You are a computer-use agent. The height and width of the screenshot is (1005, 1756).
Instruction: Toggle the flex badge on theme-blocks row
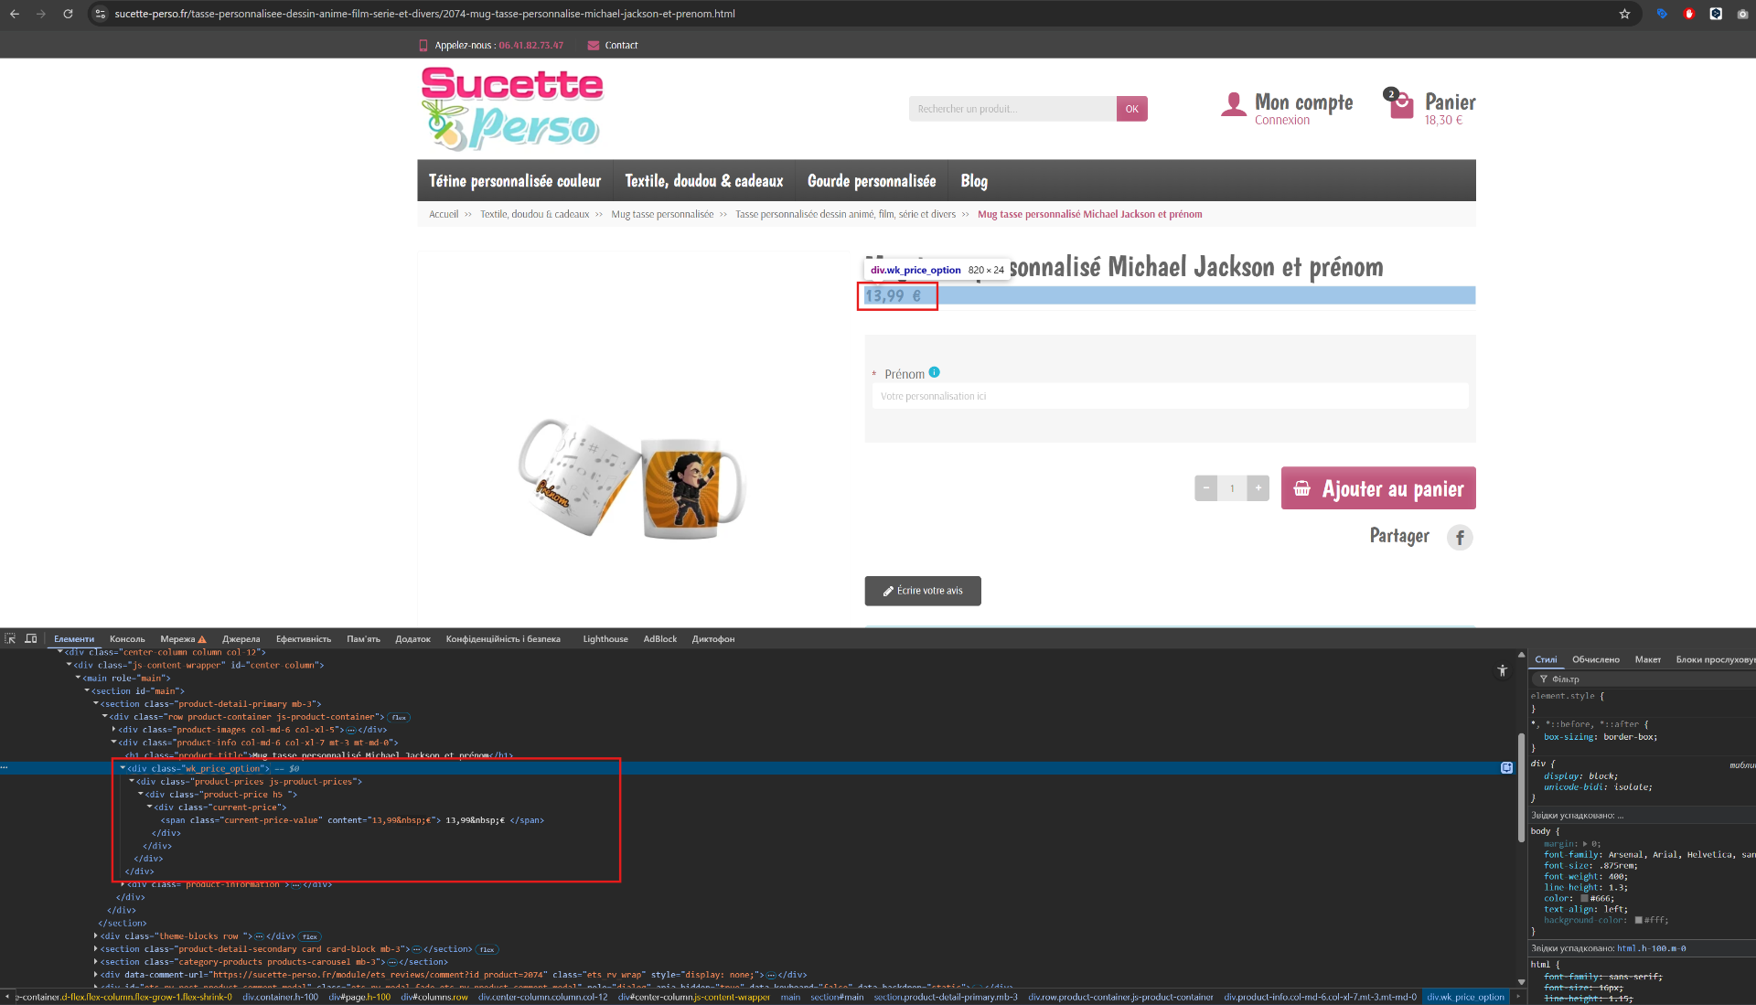[310, 936]
